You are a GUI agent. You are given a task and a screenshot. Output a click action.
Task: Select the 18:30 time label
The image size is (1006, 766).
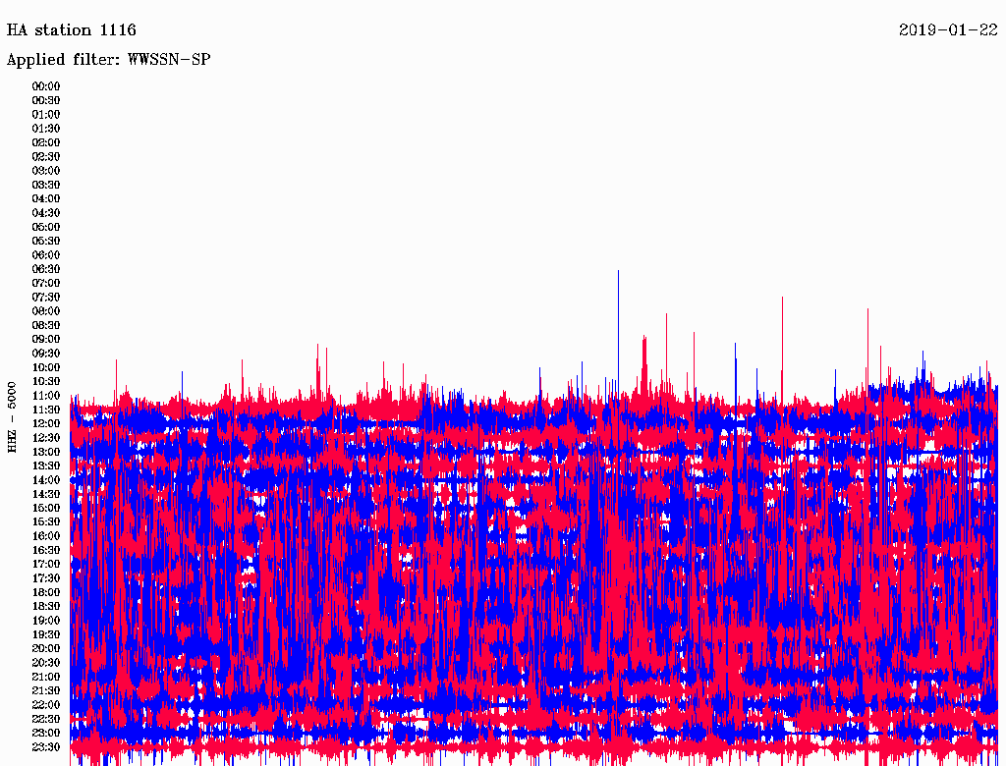tap(46, 606)
